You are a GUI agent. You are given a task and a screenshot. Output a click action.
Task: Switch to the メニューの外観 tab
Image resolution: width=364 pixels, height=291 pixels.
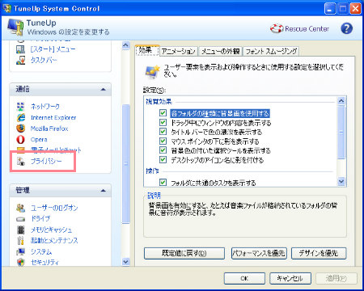coord(220,51)
